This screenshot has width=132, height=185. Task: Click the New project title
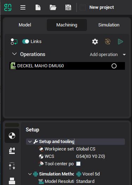(x=102, y=7)
